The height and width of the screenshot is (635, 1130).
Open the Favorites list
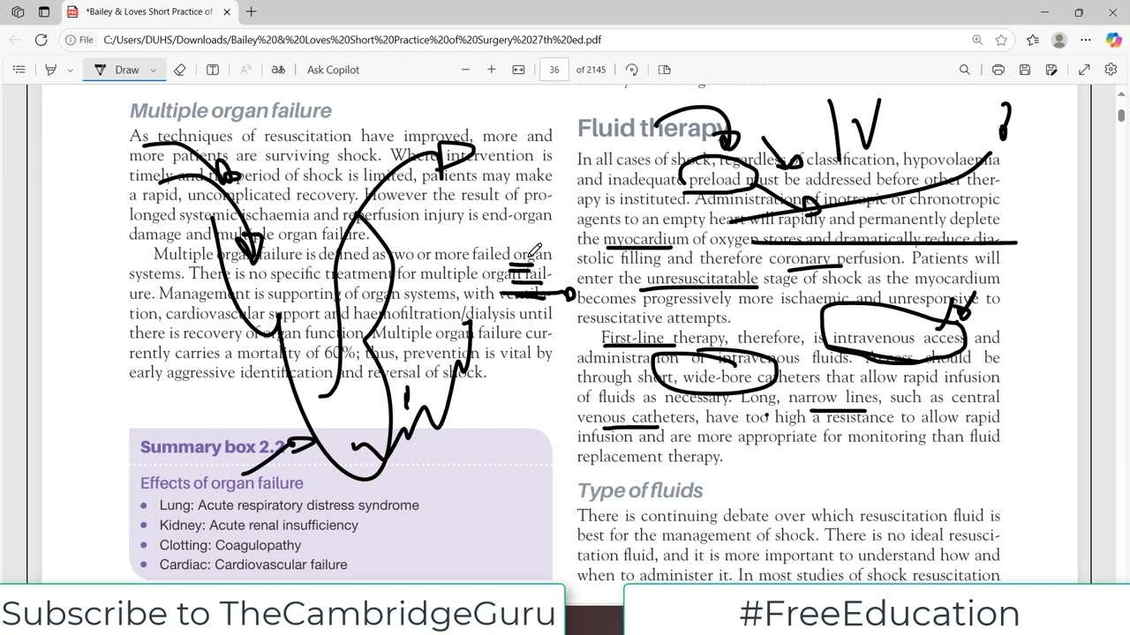coord(1033,40)
